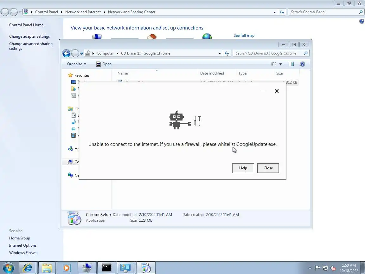Image resolution: width=365 pixels, height=274 pixels.
Task: Click the Homegroup icon in navigation pane
Action: [70, 149]
